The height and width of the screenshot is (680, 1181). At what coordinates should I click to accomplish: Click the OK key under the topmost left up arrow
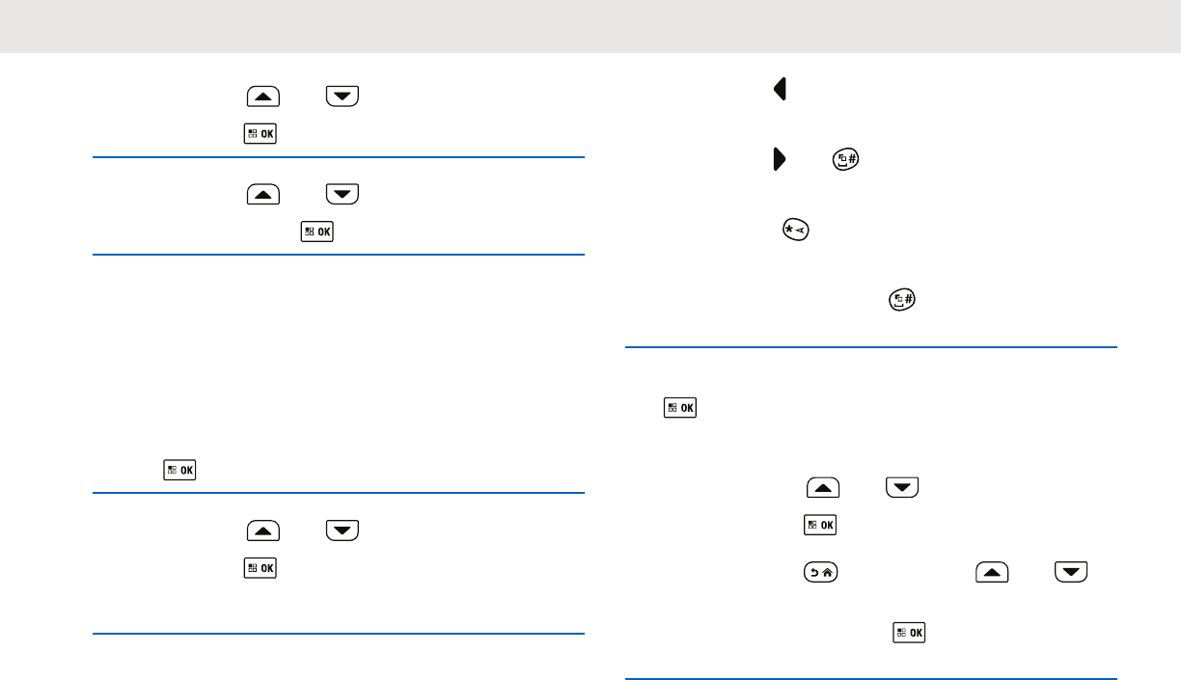point(260,134)
